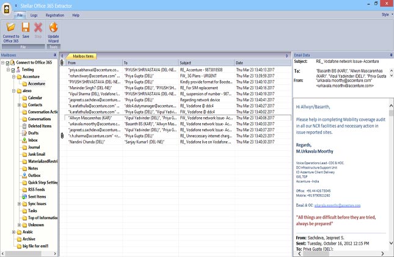This screenshot has height=257, width=394.
Task: Pin the Mailboxes panel
Action: pos(55,55)
